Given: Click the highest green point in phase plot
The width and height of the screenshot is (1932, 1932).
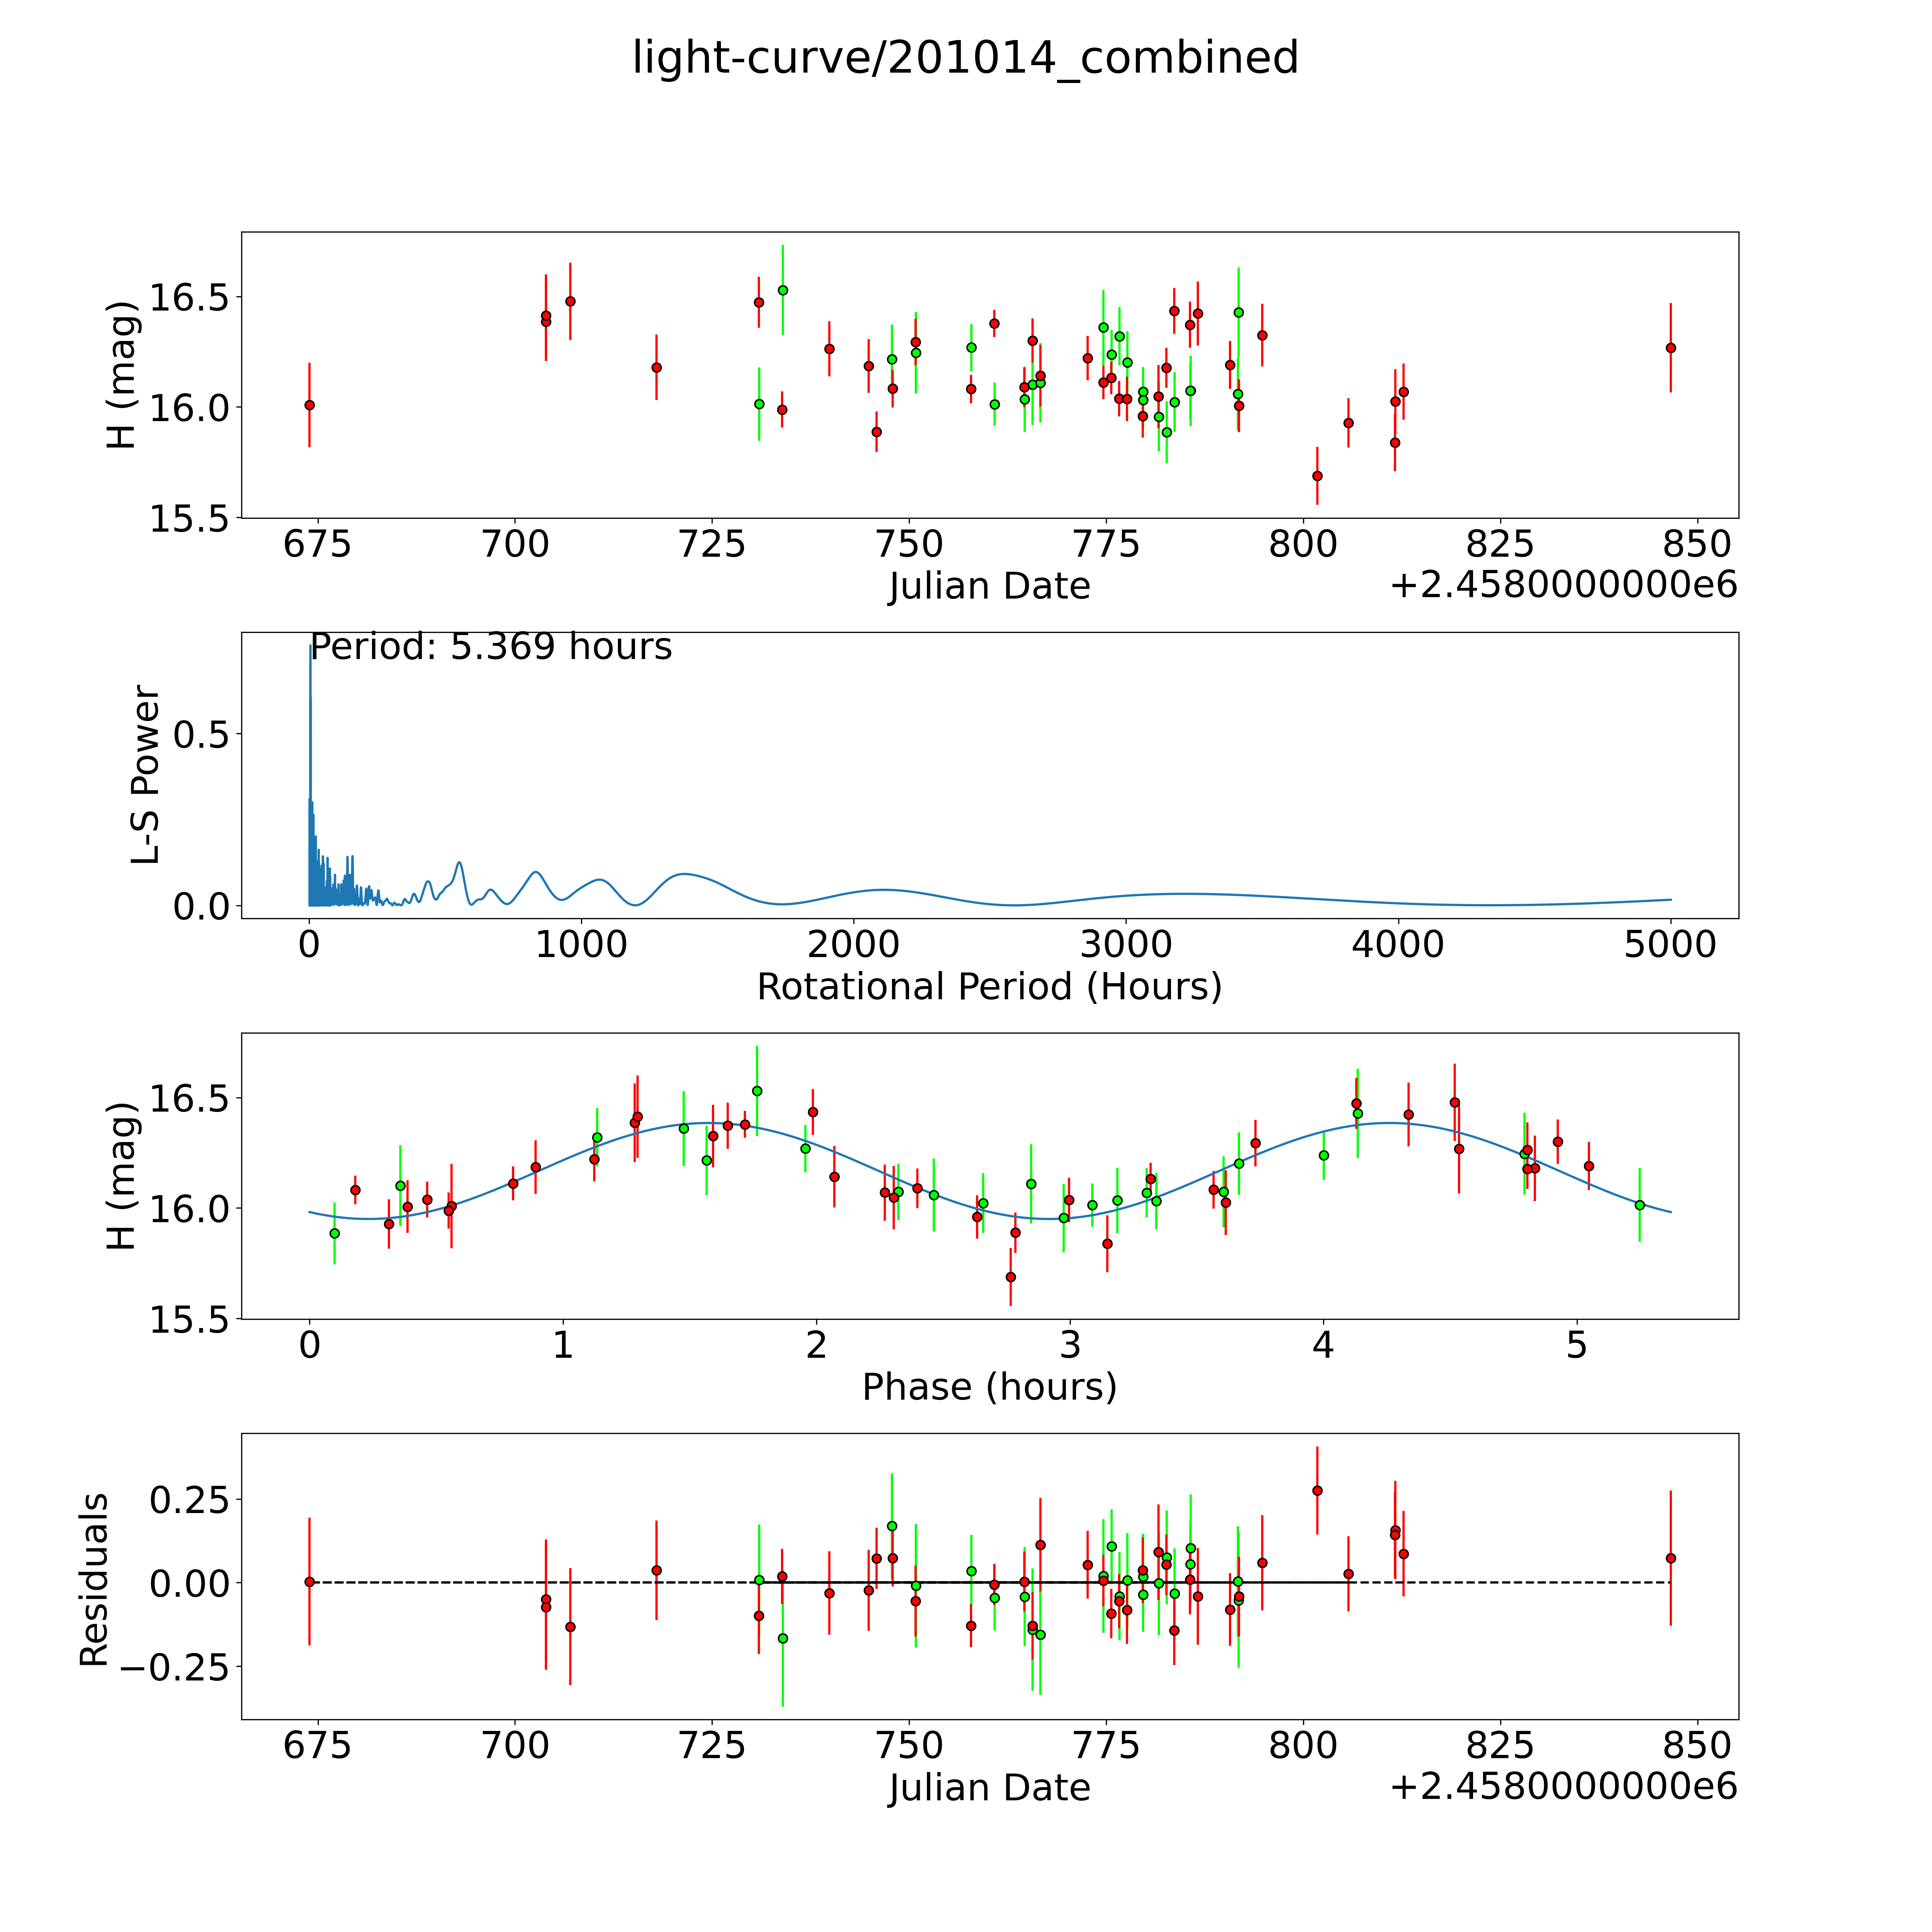Looking at the screenshot, I should coord(757,1091).
